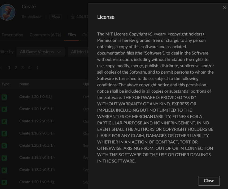Image resolution: width=228 pixels, height=189 pixels.
Task: Click release badge beside Create 1.20.1 v0.5.1g
Action: click(4, 182)
